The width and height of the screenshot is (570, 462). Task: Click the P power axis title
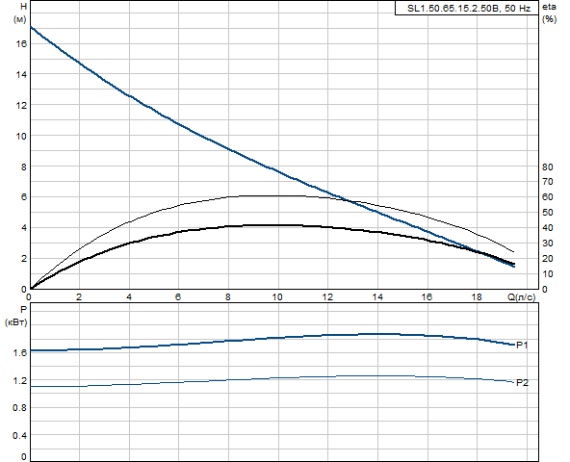click(24, 310)
